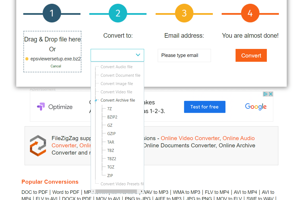This screenshot has height=200, width=300.
Task: Select TGZ archive format
Action: pos(111,167)
